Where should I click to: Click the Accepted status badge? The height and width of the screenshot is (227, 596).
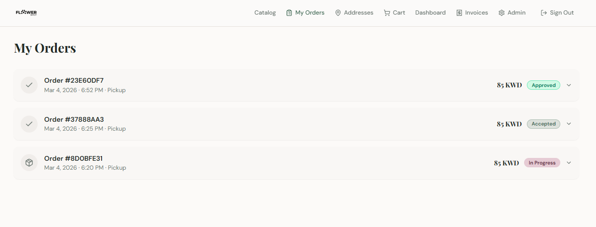pyautogui.click(x=543, y=124)
